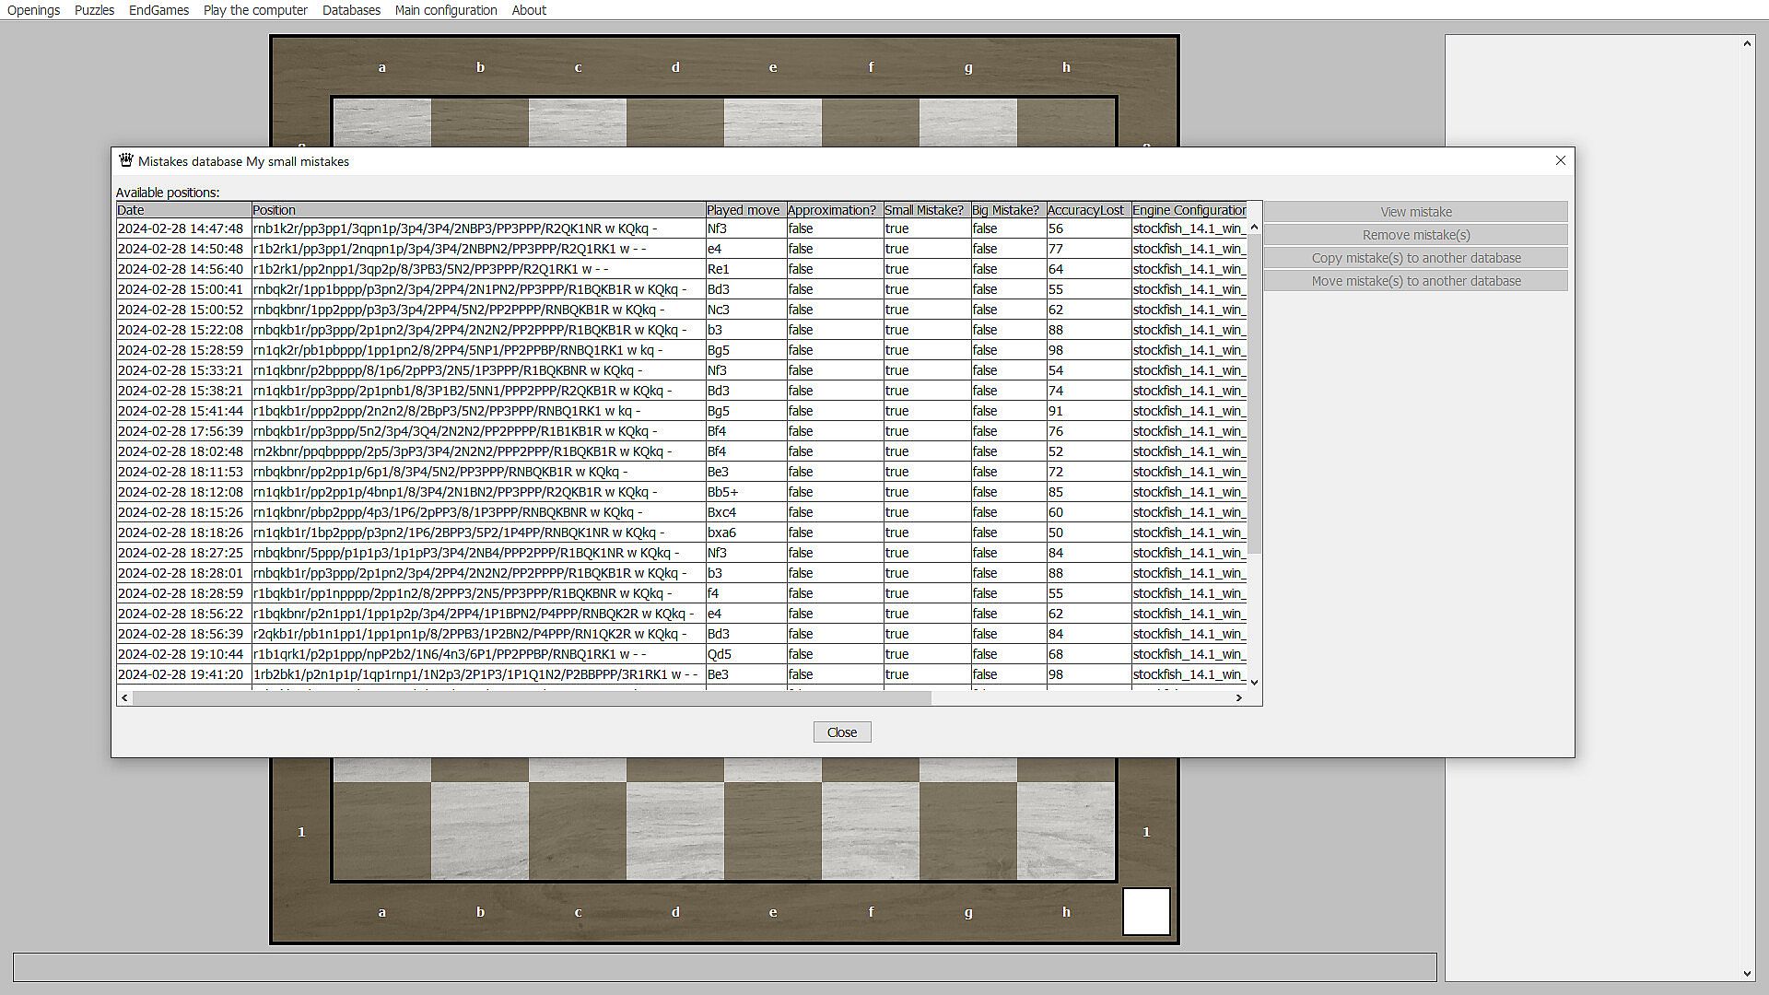Screen dimensions: 1769x995
Task: Click the Played move column header
Action: (x=743, y=210)
